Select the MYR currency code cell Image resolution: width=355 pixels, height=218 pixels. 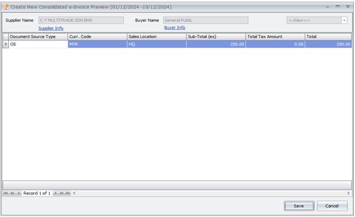pyautogui.click(x=98, y=44)
